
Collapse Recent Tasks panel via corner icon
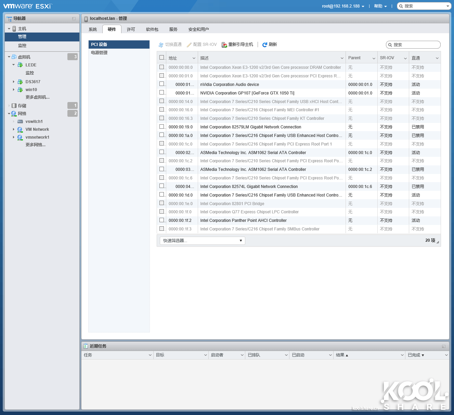(x=443, y=347)
